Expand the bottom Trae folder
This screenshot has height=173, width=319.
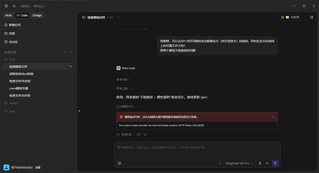pyautogui.click(x=10, y=111)
